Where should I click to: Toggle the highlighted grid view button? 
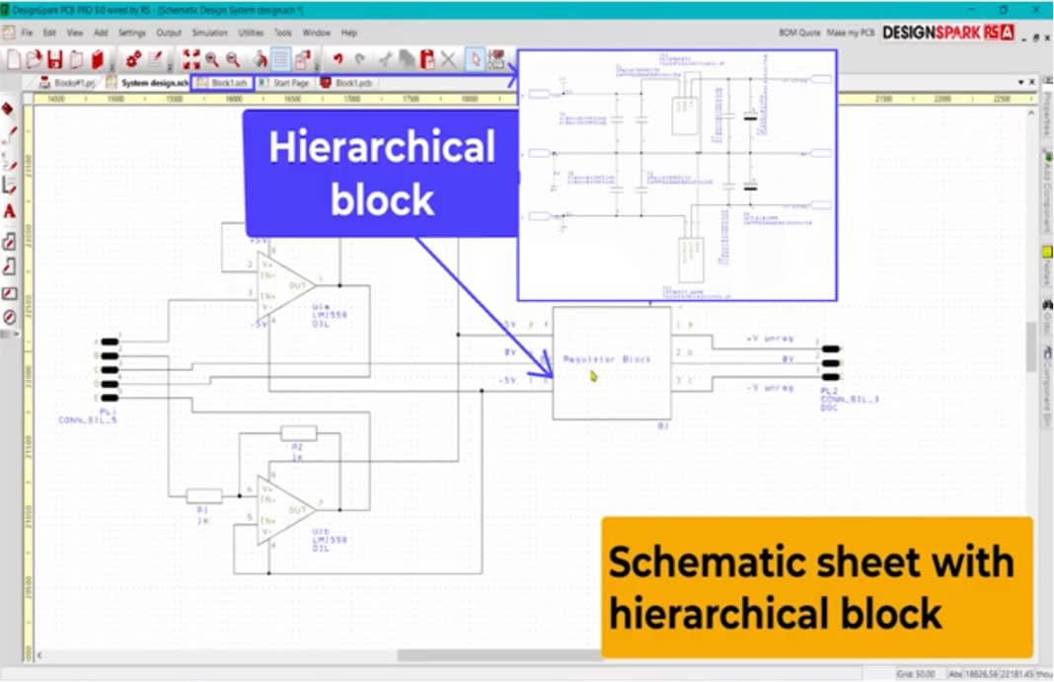tap(281, 60)
